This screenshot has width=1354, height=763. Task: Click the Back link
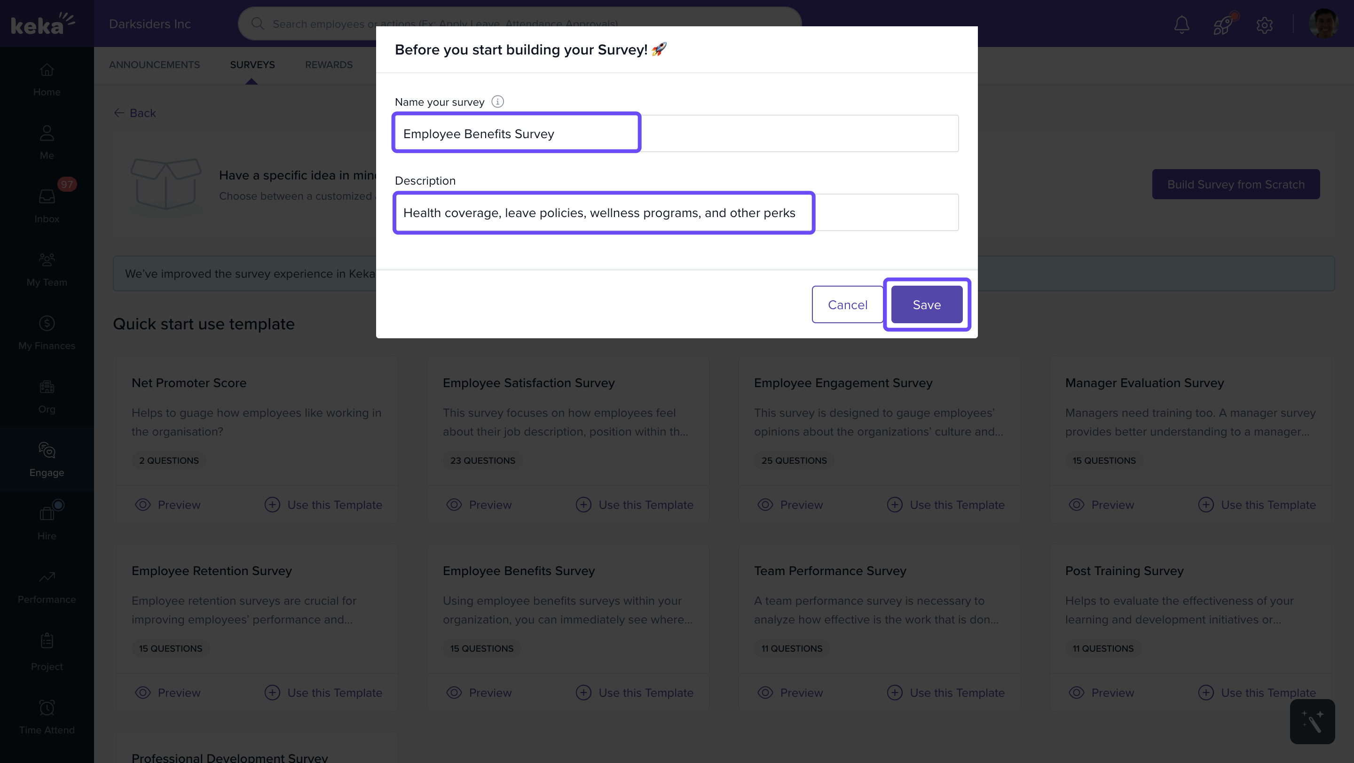[135, 113]
